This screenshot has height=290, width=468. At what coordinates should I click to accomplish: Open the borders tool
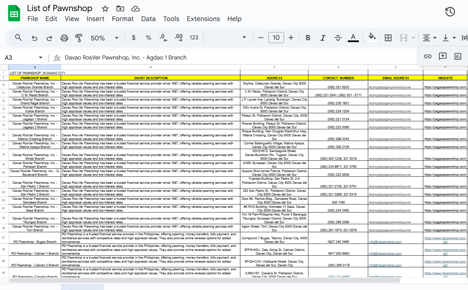pos(388,38)
